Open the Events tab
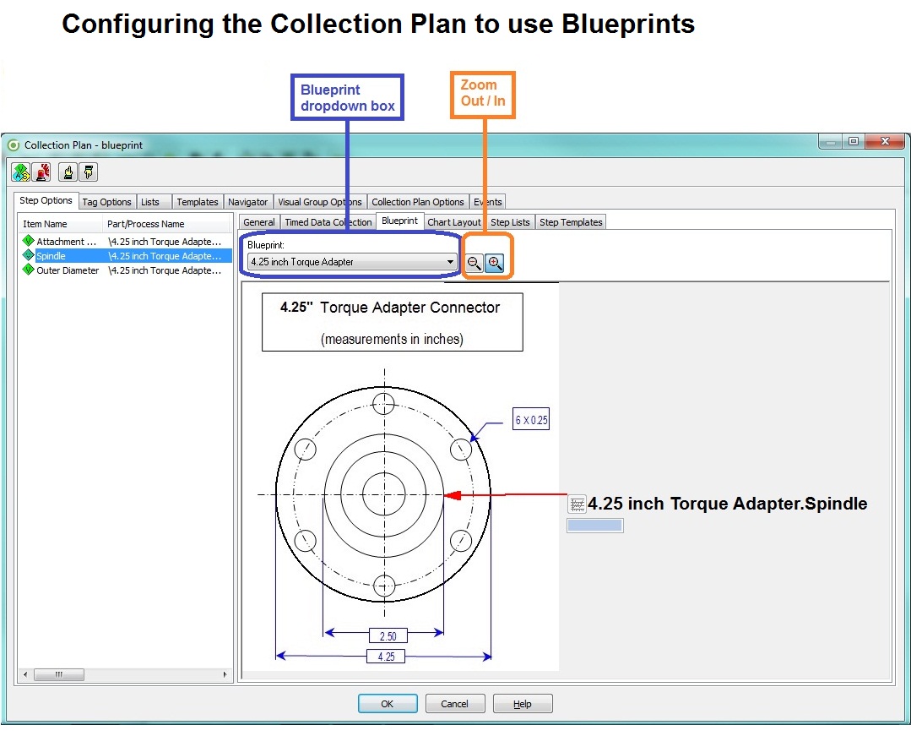The image size is (911, 736). (x=488, y=202)
